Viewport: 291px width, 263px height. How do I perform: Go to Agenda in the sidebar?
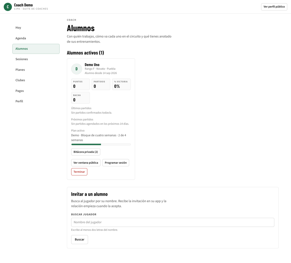(x=36, y=38)
